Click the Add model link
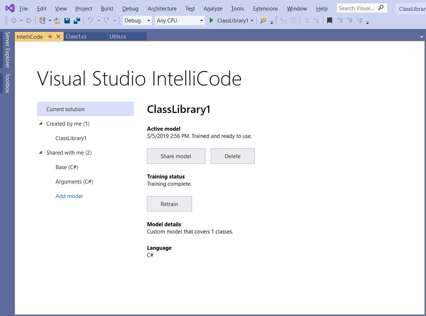The width and height of the screenshot is (426, 316). pyautogui.click(x=69, y=196)
